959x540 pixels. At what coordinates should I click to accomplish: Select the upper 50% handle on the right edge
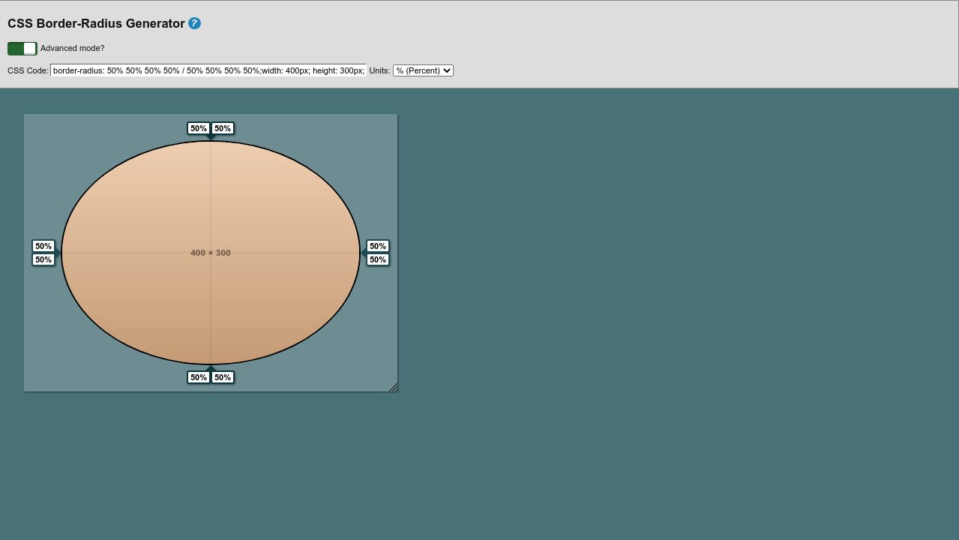378,246
